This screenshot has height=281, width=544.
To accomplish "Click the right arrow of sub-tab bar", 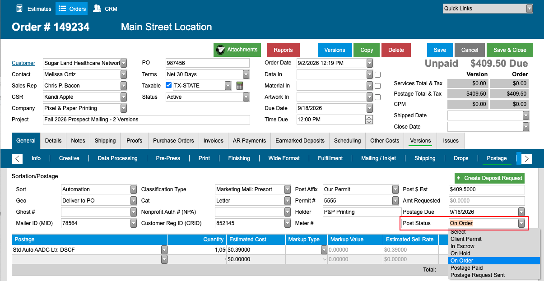I will tap(527, 158).
